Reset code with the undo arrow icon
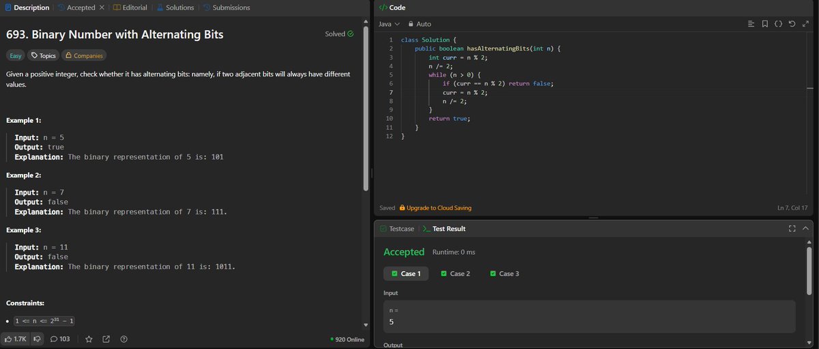This screenshot has width=819, height=349. point(791,24)
